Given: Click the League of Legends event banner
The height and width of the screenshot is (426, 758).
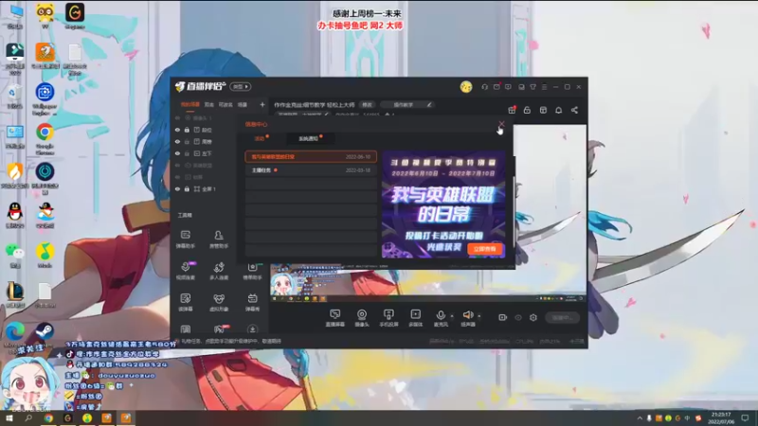Looking at the screenshot, I should (x=443, y=204).
